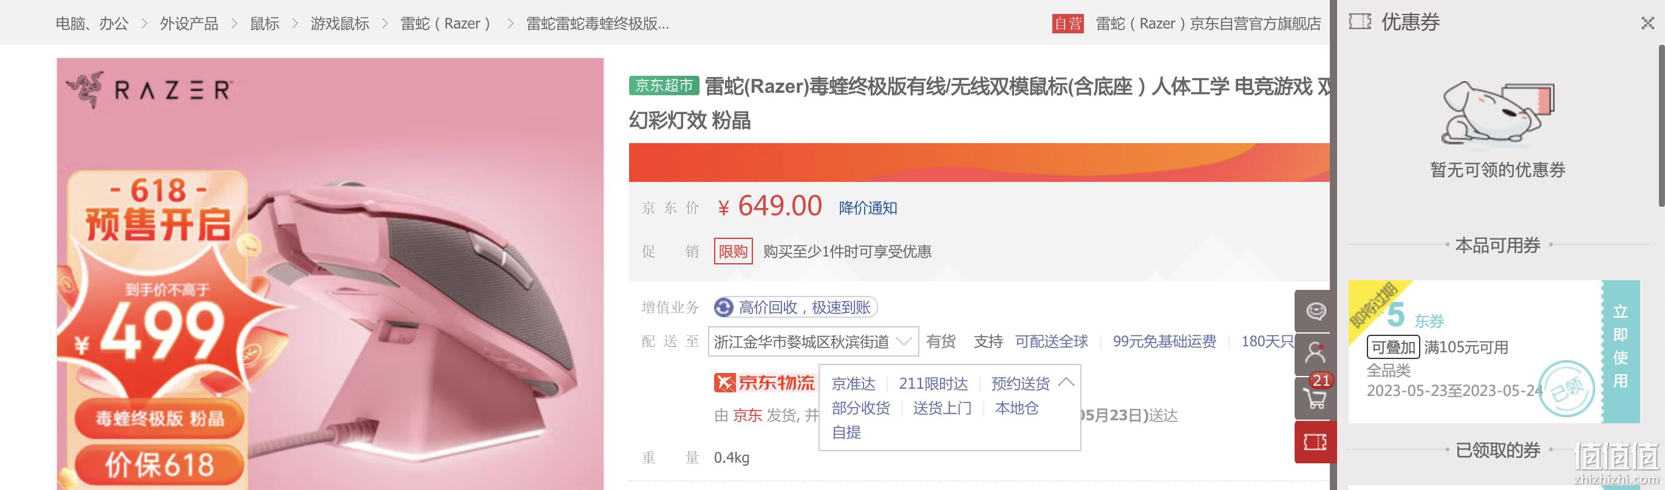The width and height of the screenshot is (1665, 490).
Task: Open the 雷蛇（Razer） breadcrumb
Action: tap(446, 24)
